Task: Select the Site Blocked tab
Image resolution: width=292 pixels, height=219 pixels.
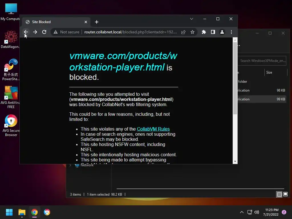Action: click(x=56, y=22)
